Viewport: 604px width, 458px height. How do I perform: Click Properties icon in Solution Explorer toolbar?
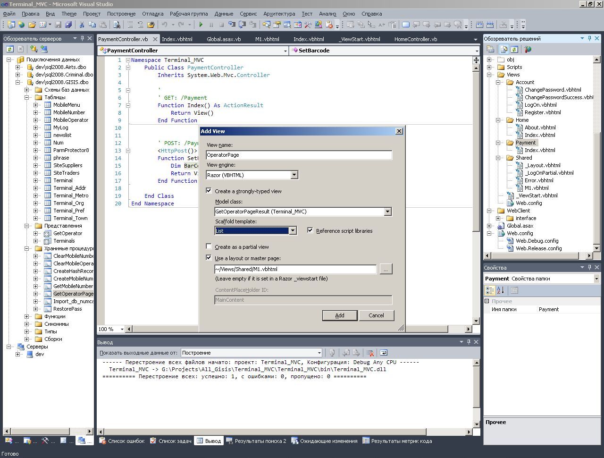coord(490,49)
